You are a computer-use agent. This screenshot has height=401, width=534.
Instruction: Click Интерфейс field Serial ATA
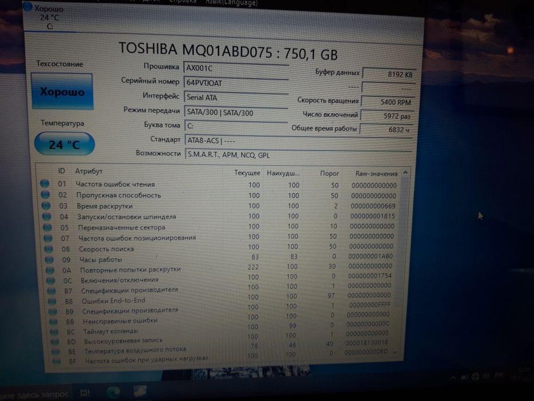[236, 97]
